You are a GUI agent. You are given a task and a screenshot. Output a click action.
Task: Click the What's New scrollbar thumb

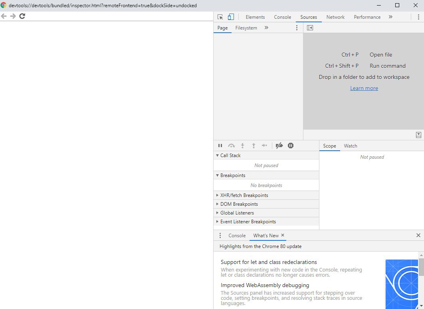(x=421, y=267)
